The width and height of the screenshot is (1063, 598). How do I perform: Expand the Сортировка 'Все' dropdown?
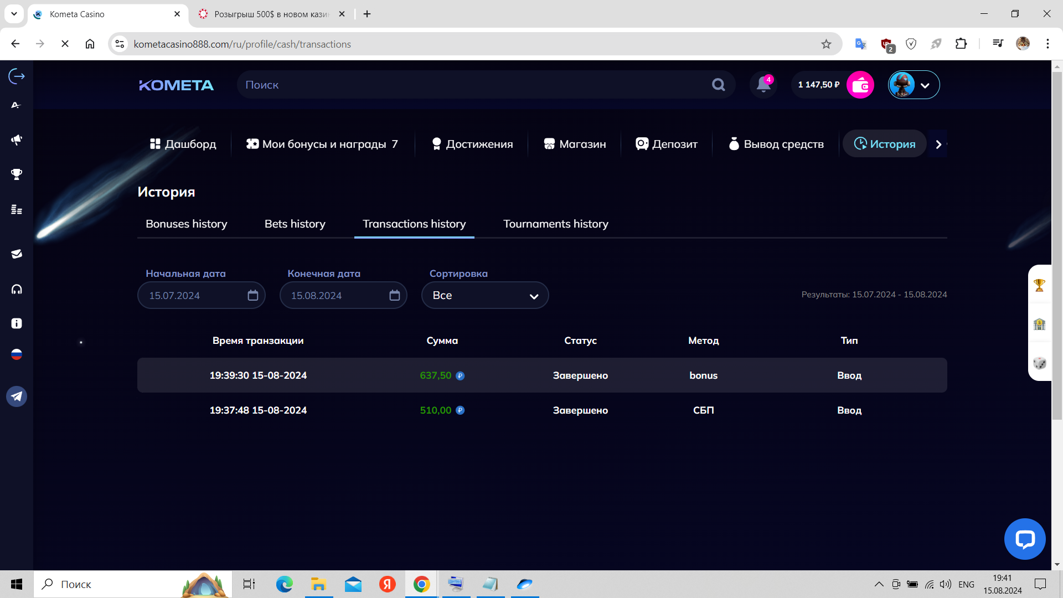[484, 295]
